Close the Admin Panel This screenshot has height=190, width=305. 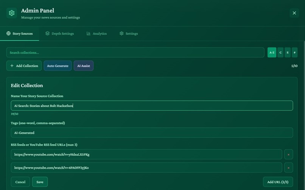(294, 13)
